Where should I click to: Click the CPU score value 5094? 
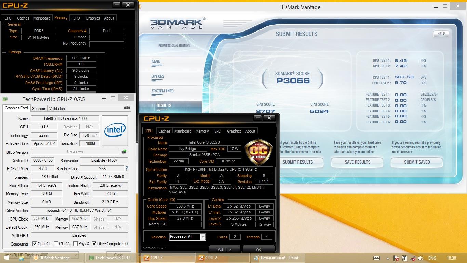319,111
